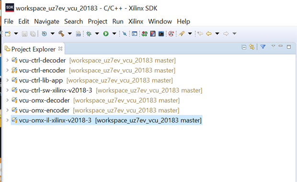Viewport: 297px width, 182px height.
Task: Open the XSCT console icon
Action: (x=135, y=34)
